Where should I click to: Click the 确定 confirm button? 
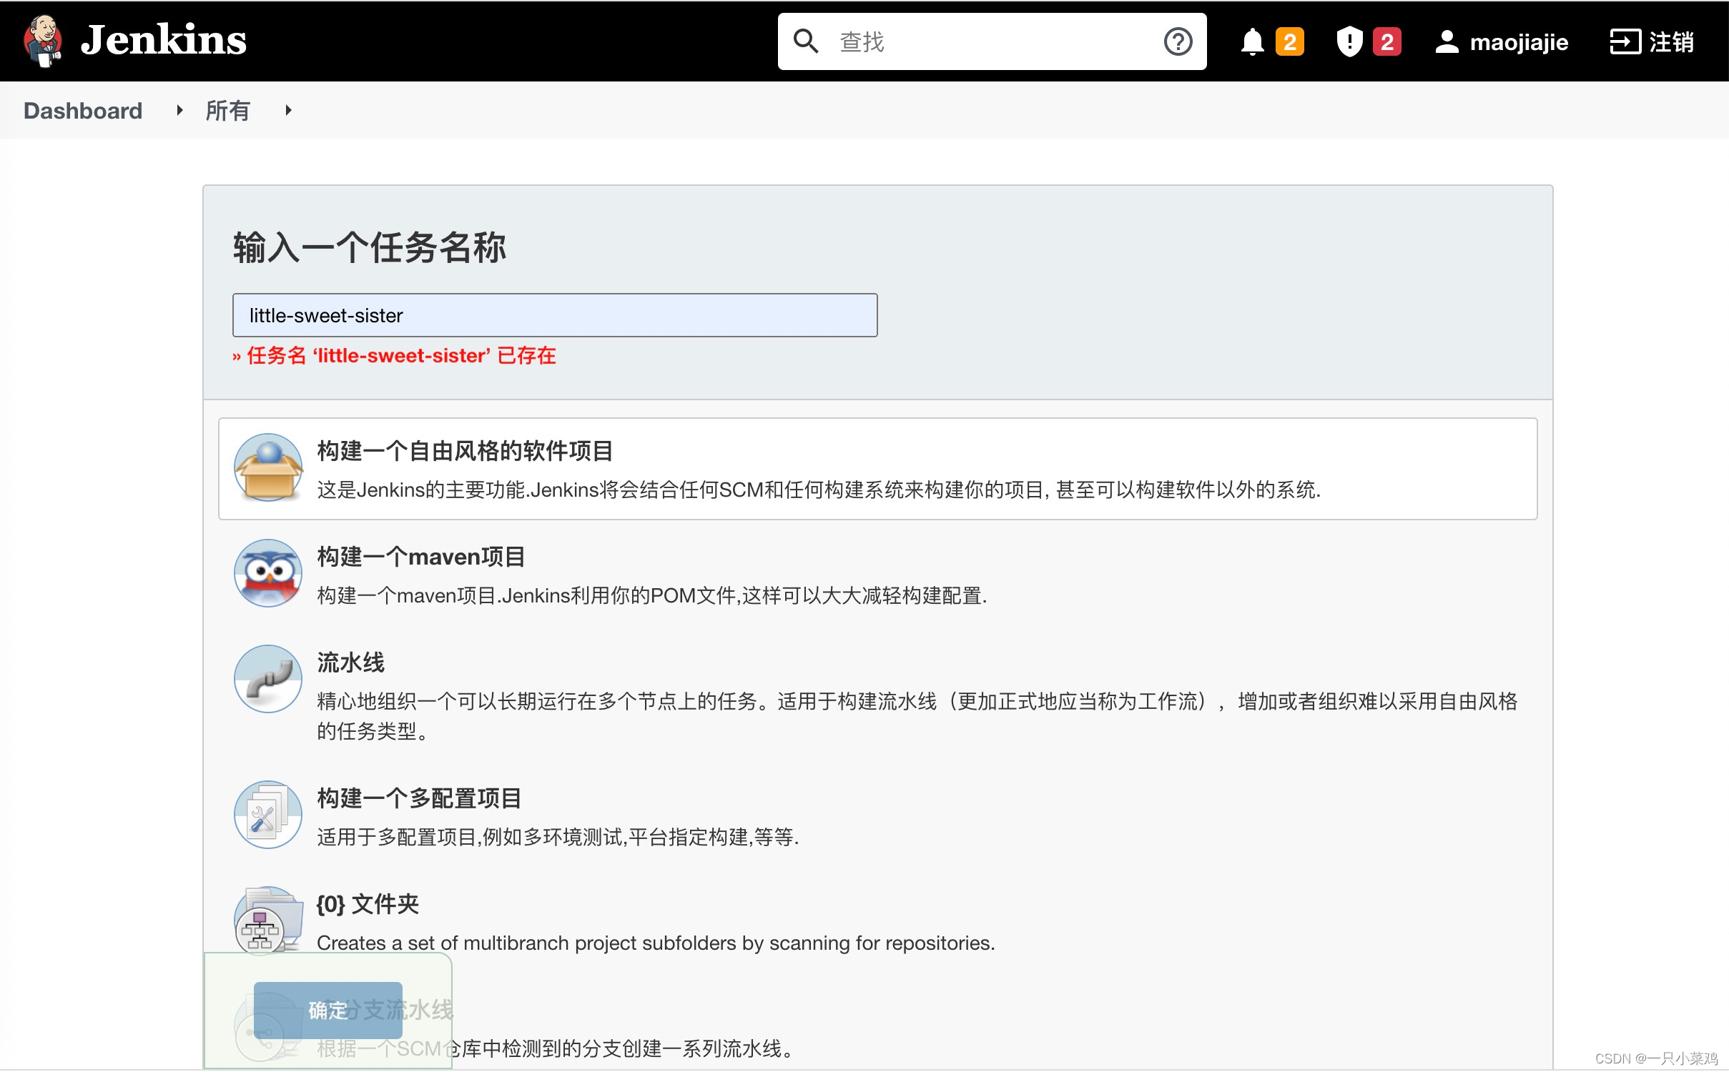[327, 1010]
